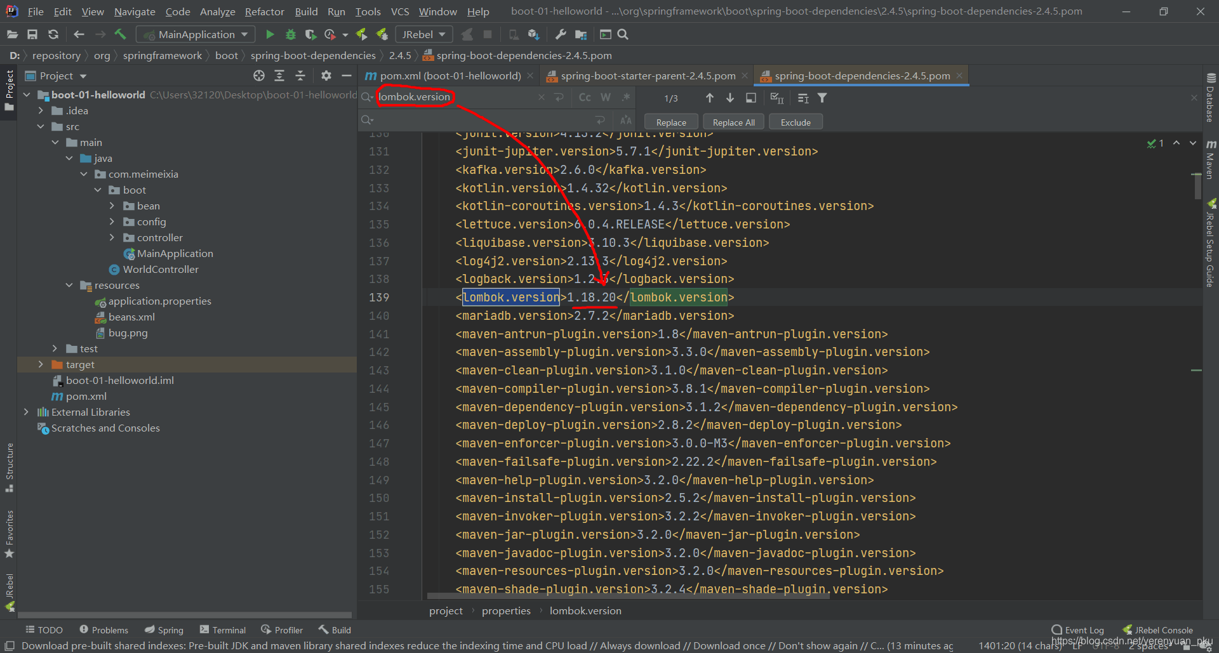Click the Reload from disk icon
1219x653 pixels.
53,34
